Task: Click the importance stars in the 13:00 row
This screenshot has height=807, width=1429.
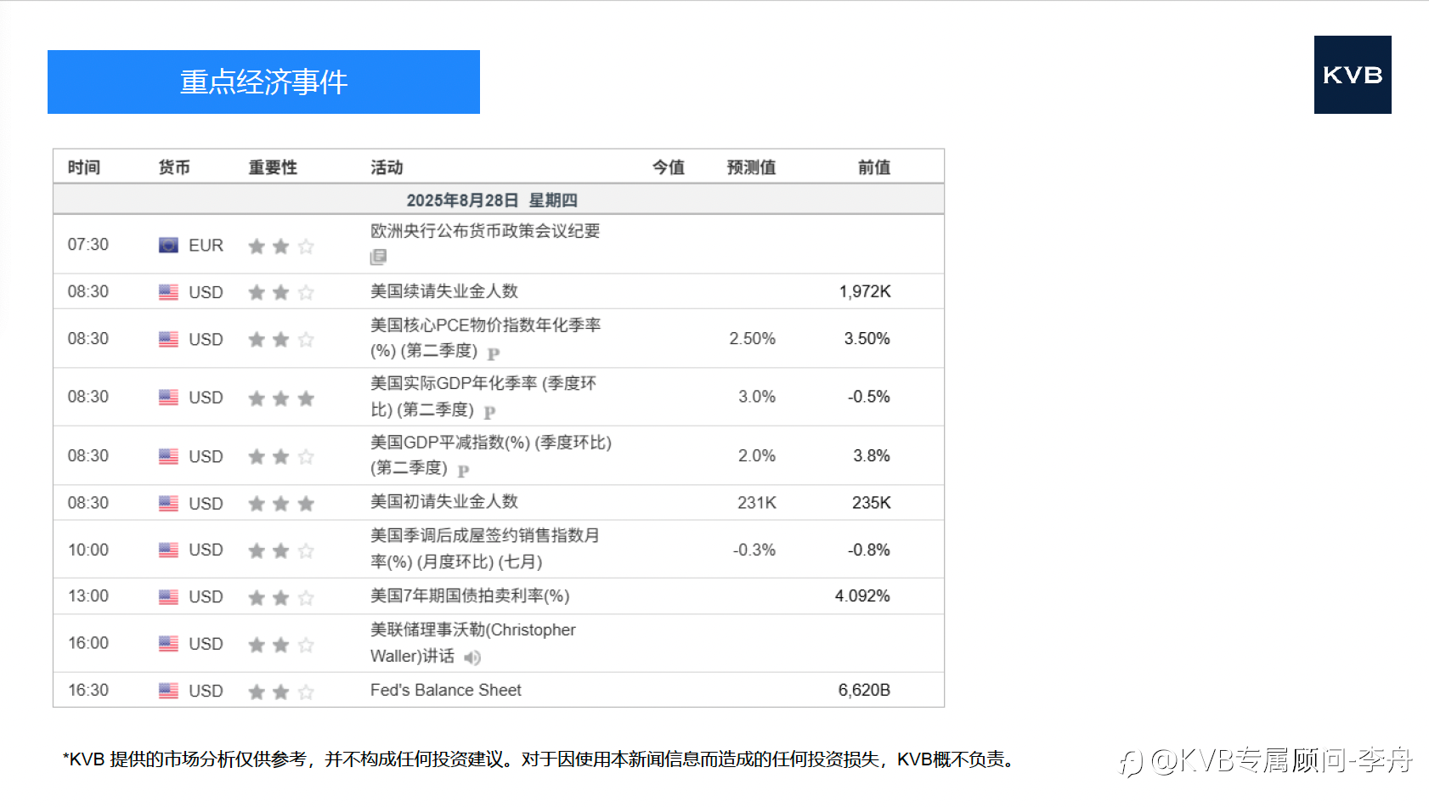Action: [x=281, y=597]
